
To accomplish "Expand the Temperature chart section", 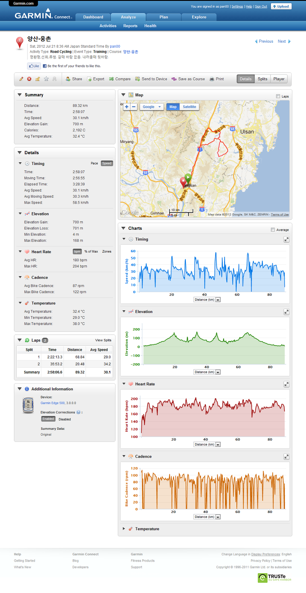I will (x=124, y=529).
